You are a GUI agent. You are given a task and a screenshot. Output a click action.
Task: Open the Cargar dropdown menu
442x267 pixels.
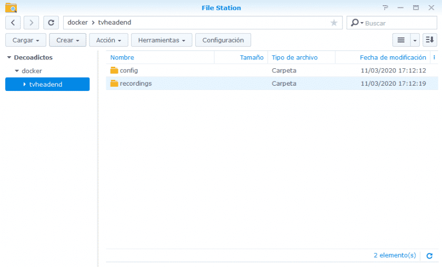click(26, 40)
